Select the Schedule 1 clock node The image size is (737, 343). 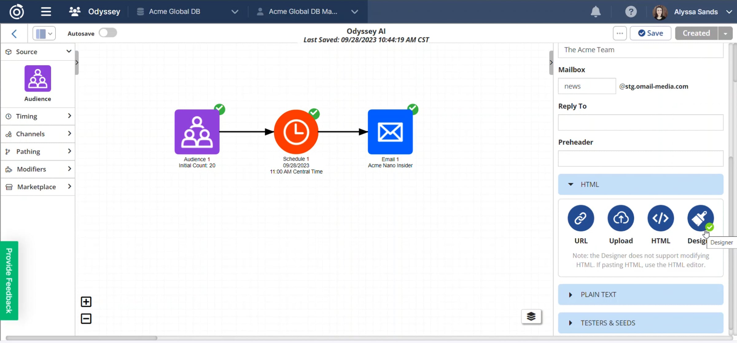tap(296, 132)
